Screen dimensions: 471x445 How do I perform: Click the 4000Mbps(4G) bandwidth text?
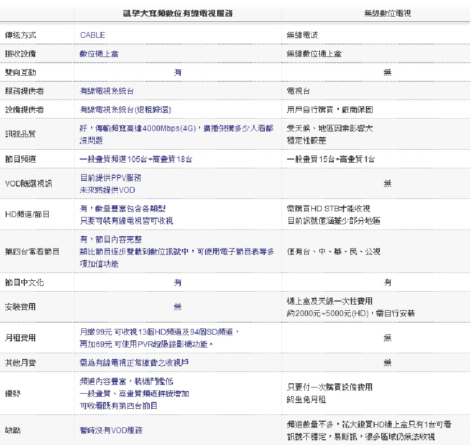pos(169,128)
